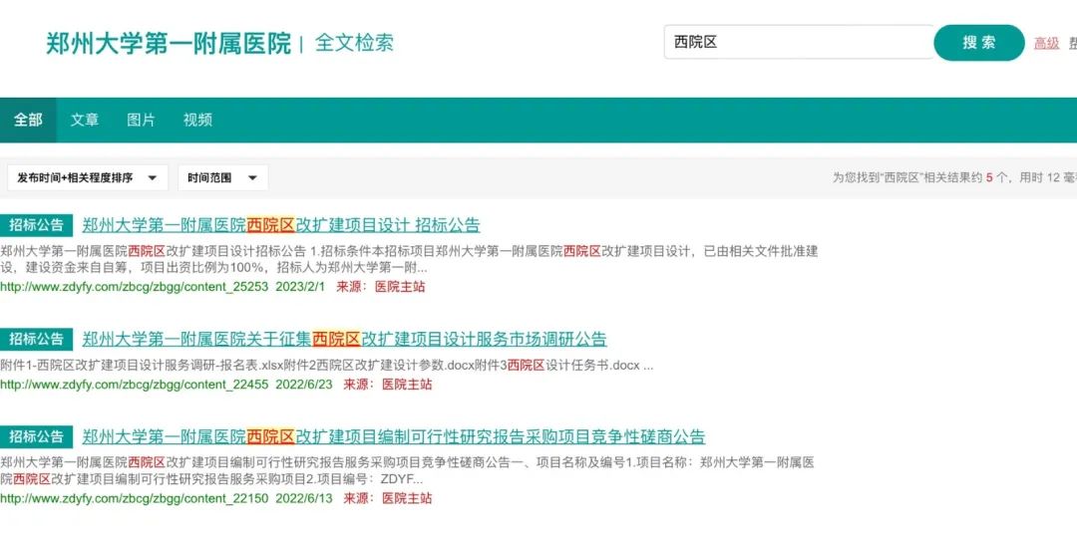Open the 时间范围 dropdown
Viewport: 1077px width, 533px height.
(x=222, y=177)
